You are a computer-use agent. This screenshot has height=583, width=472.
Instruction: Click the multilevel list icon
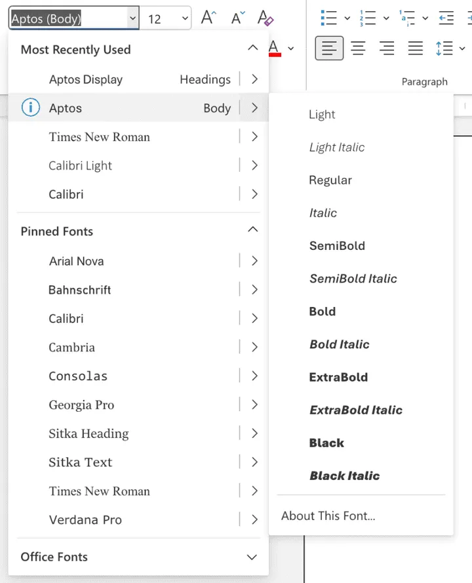pos(407,18)
